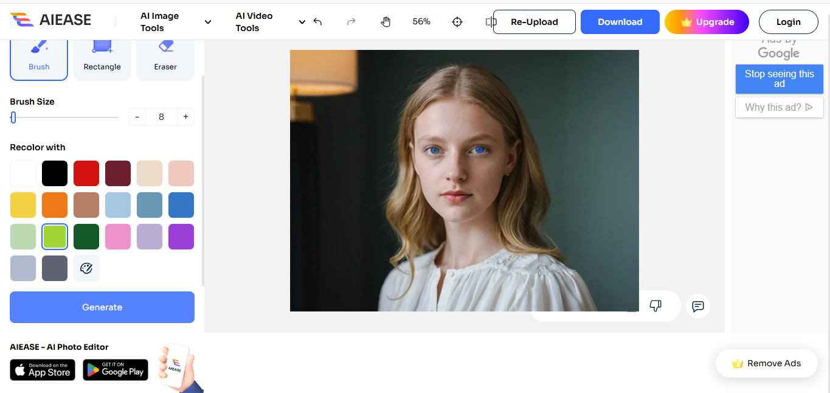
Task: Toggle the before/after comparison view
Action: [490, 21]
